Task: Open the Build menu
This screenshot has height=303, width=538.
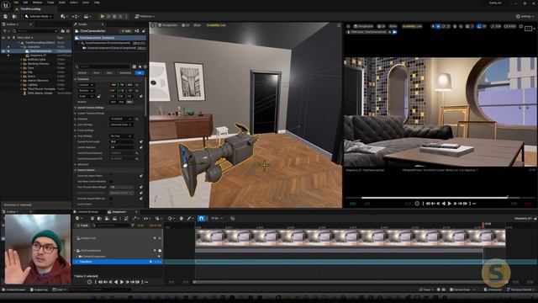Action: tap(61, 3)
